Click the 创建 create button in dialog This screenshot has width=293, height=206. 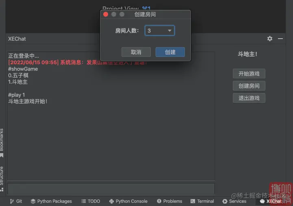point(170,52)
